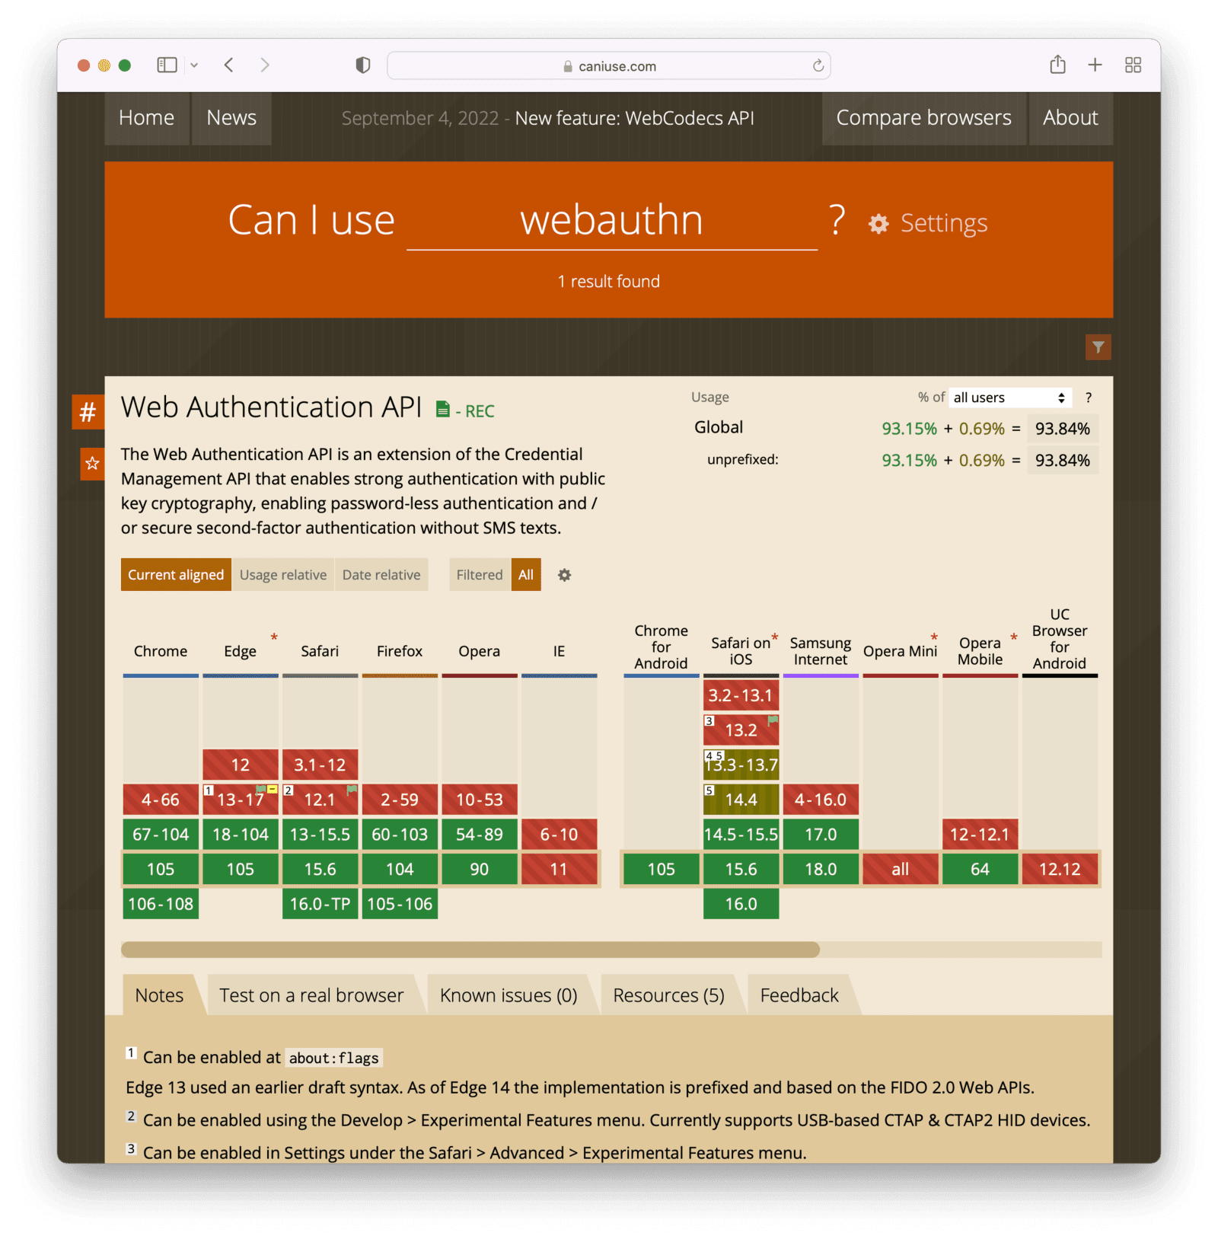Select Current aligned view

[x=176, y=575]
